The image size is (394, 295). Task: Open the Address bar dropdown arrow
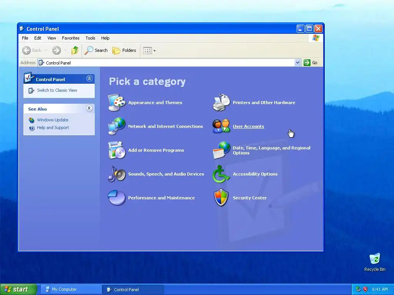click(297, 63)
